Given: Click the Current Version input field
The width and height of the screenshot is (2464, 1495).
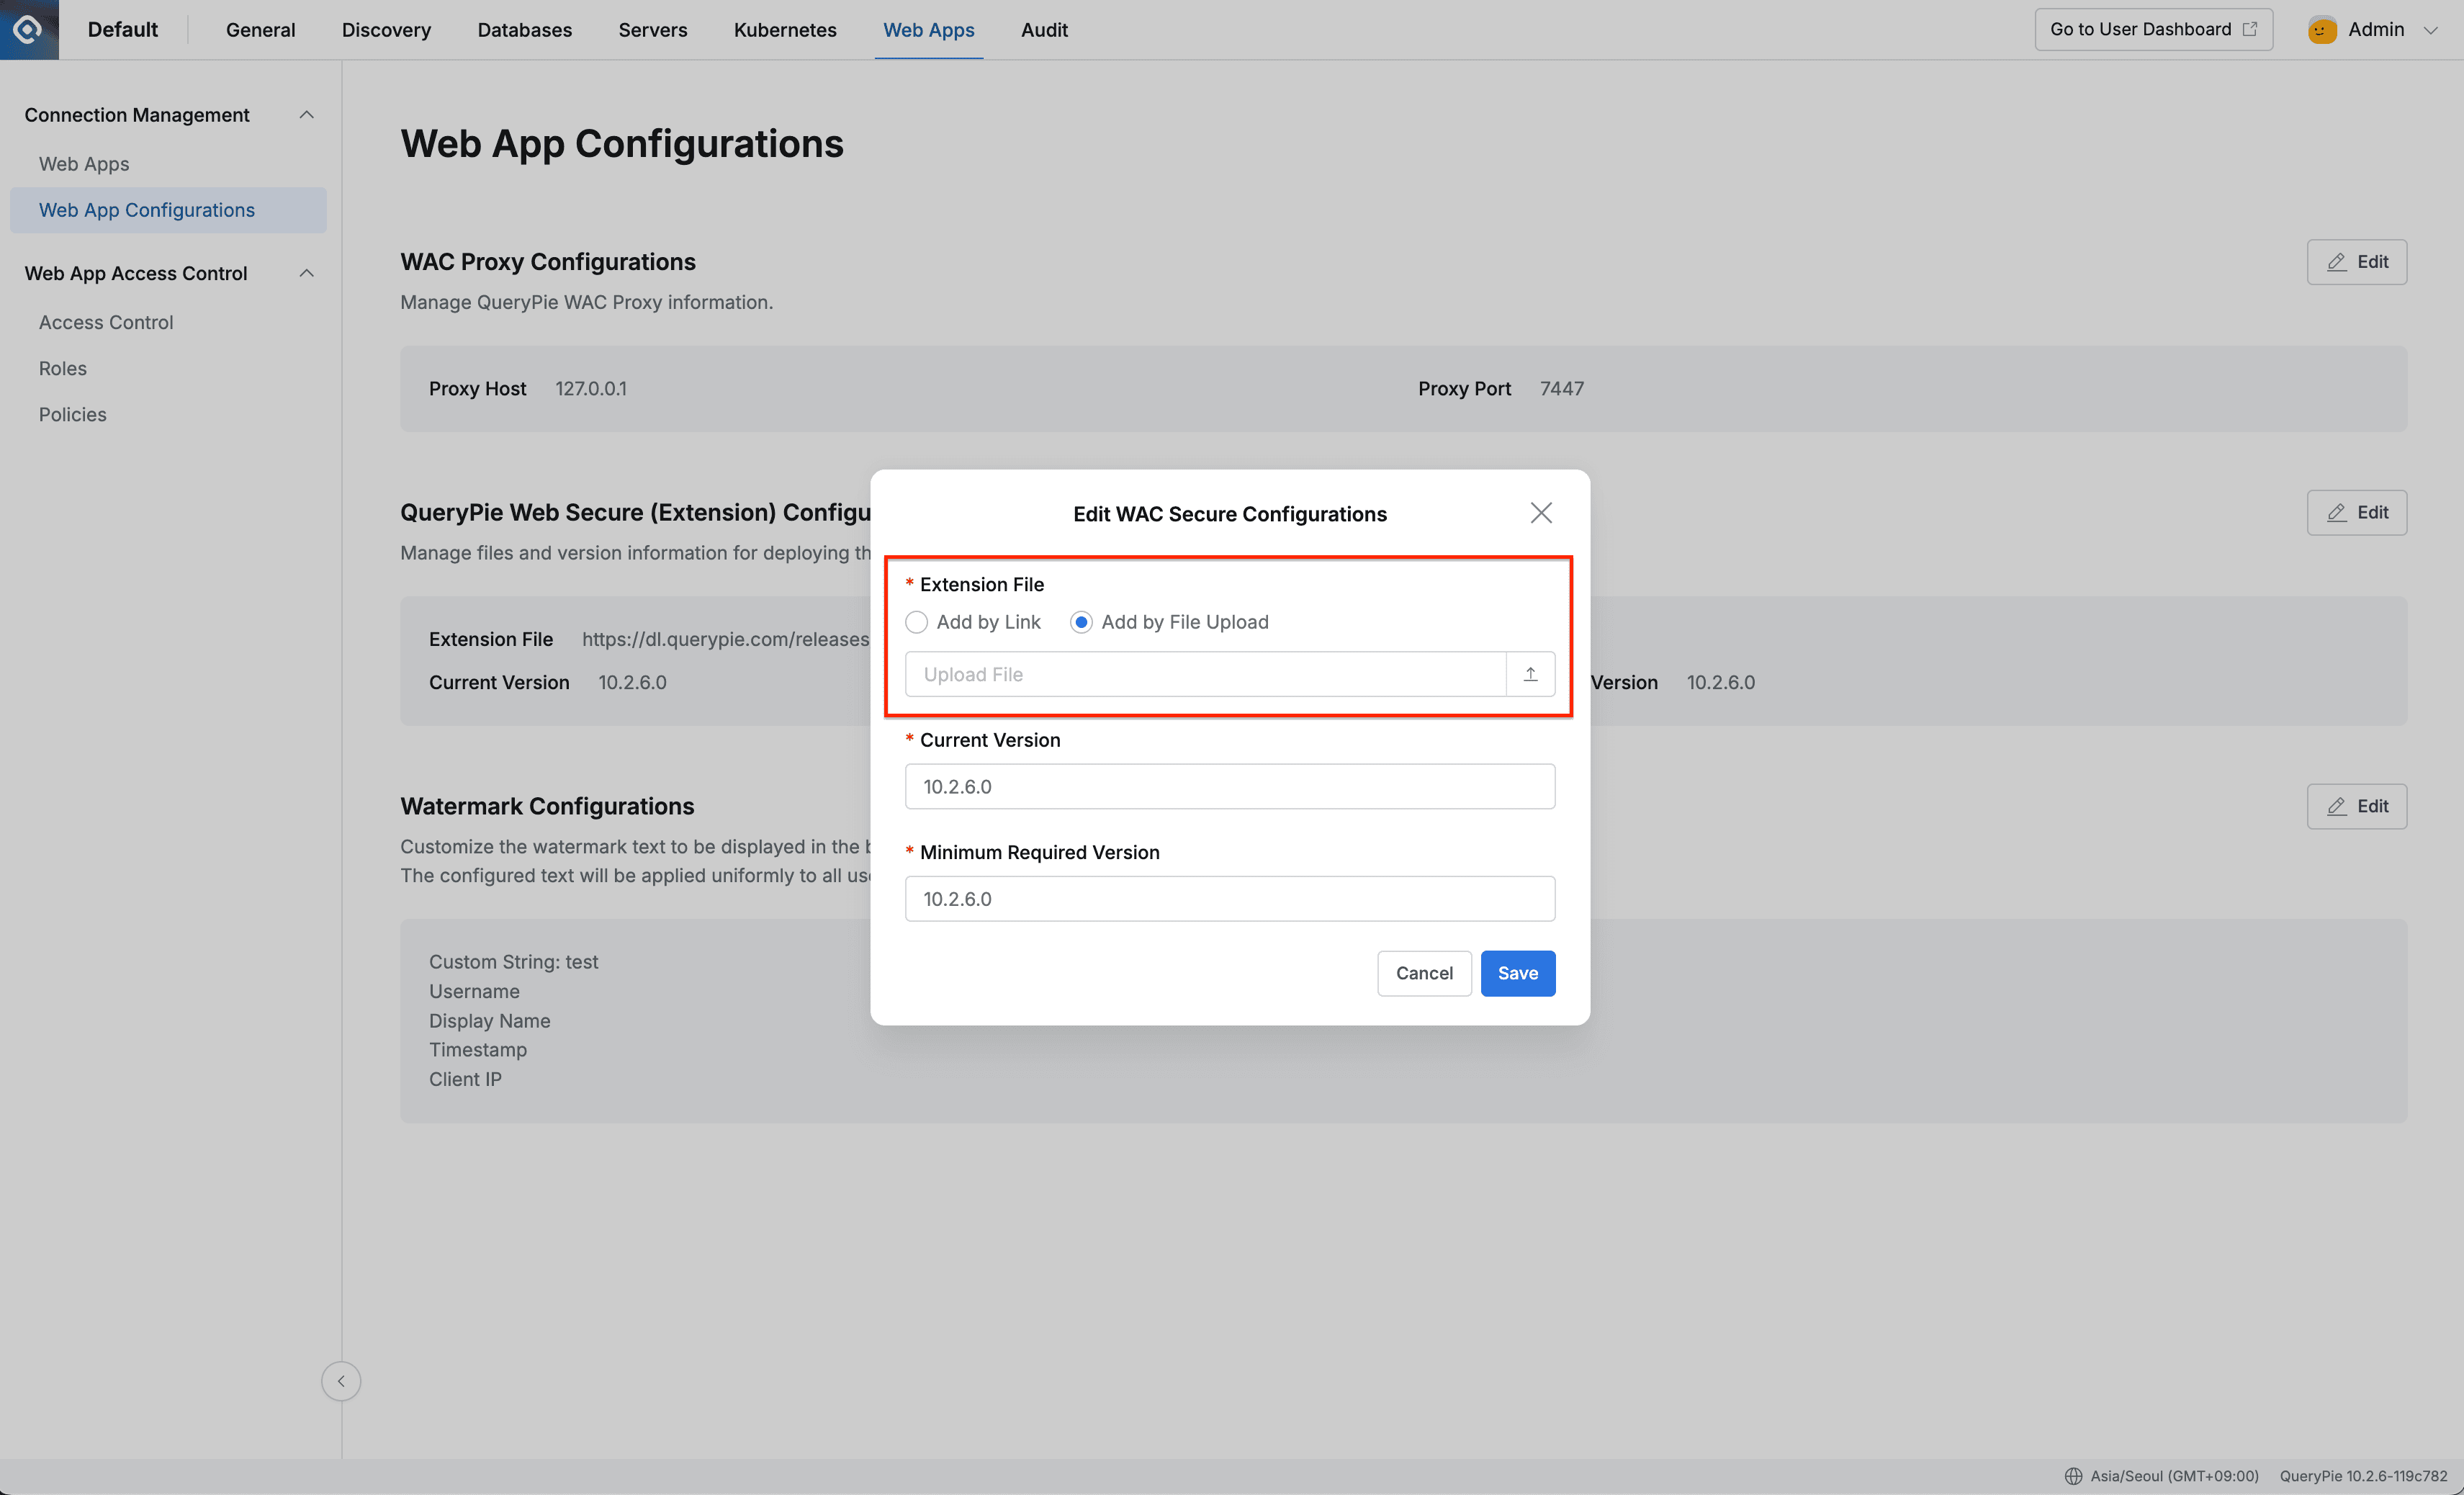Looking at the screenshot, I should point(1229,786).
